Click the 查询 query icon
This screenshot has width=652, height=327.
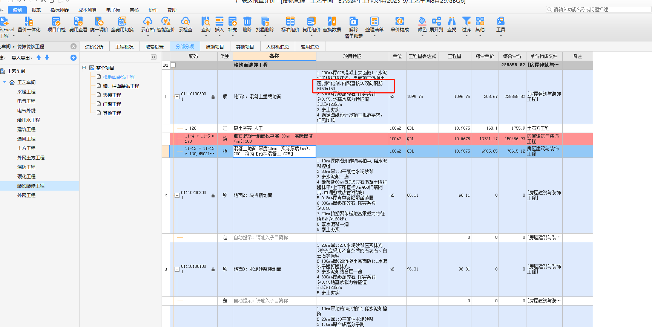[x=206, y=21]
